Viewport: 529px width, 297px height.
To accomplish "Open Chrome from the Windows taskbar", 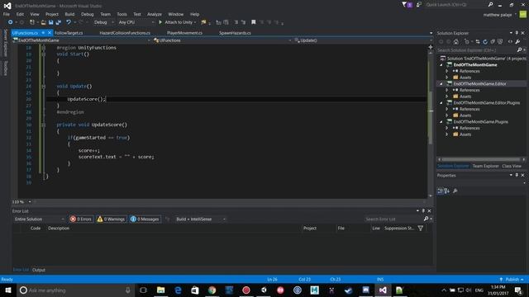I will click(x=212, y=290).
